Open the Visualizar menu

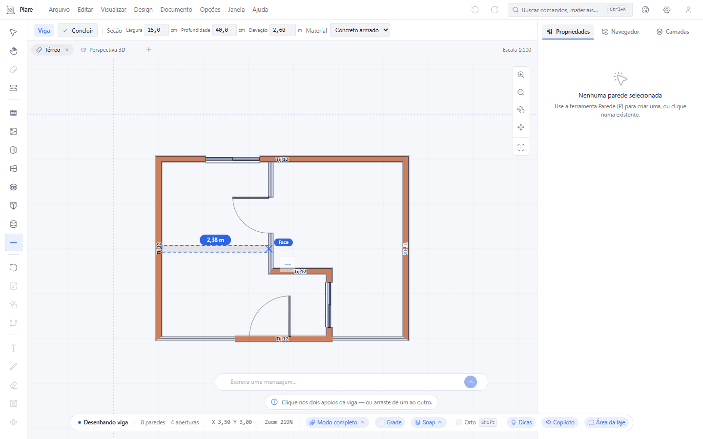pyautogui.click(x=113, y=10)
